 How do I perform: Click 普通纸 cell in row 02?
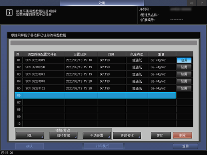click(x=137, y=67)
